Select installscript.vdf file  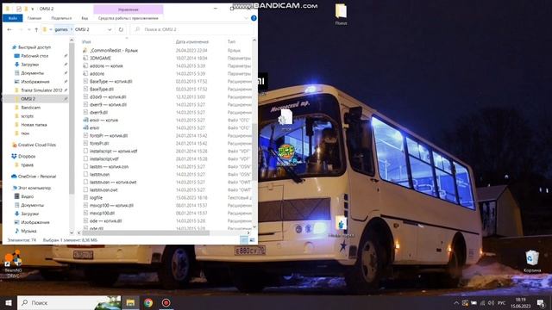103,158
